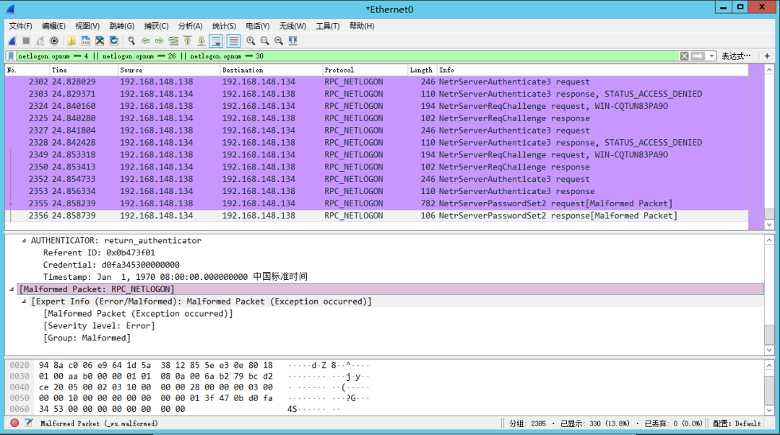Image resolution: width=780 pixels, height=435 pixels.
Task: Zoom out the packet text
Action: click(264, 41)
